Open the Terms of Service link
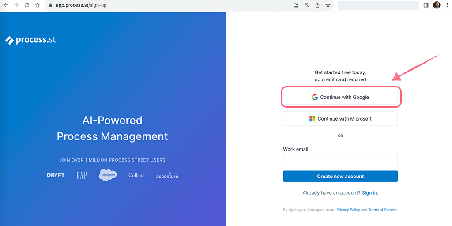This screenshot has height=226, width=452. tap(383, 210)
